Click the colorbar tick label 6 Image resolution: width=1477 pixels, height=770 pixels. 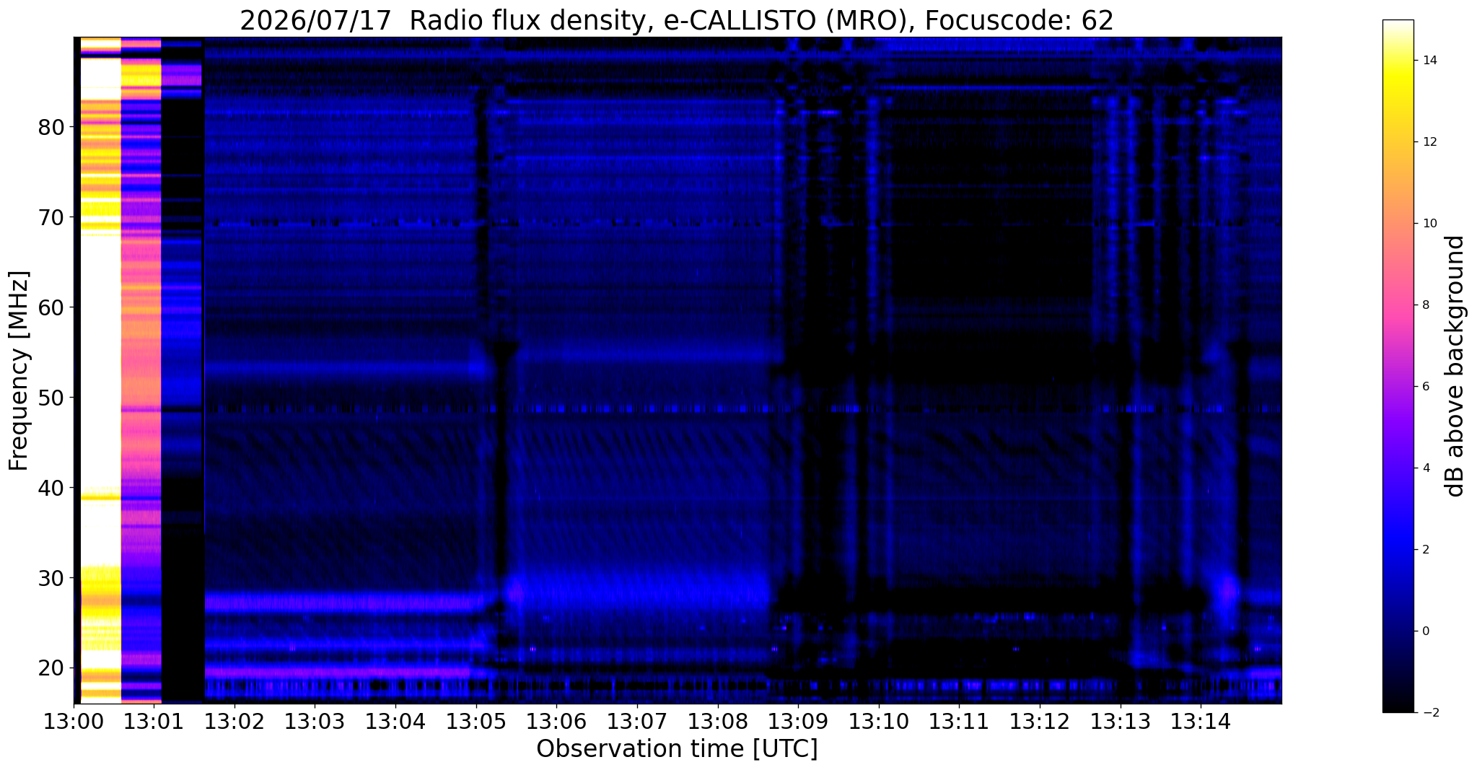tap(1424, 387)
